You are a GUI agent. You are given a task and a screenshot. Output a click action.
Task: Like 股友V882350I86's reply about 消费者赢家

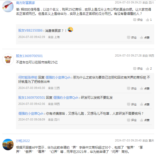145,38
